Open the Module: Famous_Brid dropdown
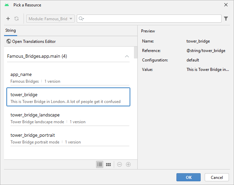This screenshot has width=234, height=185. click(x=51, y=19)
